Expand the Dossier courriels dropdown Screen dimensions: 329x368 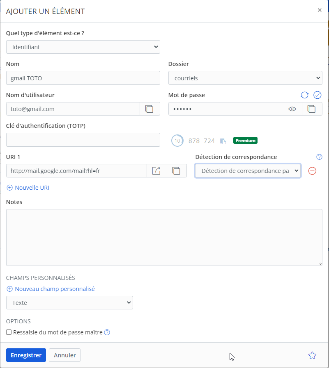[245, 78]
